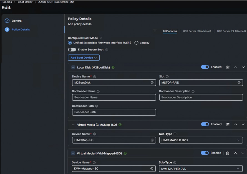
Task: Delete the KVM-Mapped-ISO boot device
Action: (228, 153)
